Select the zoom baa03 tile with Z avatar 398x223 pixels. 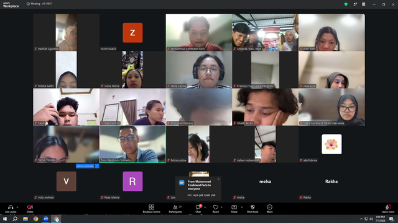point(132,32)
